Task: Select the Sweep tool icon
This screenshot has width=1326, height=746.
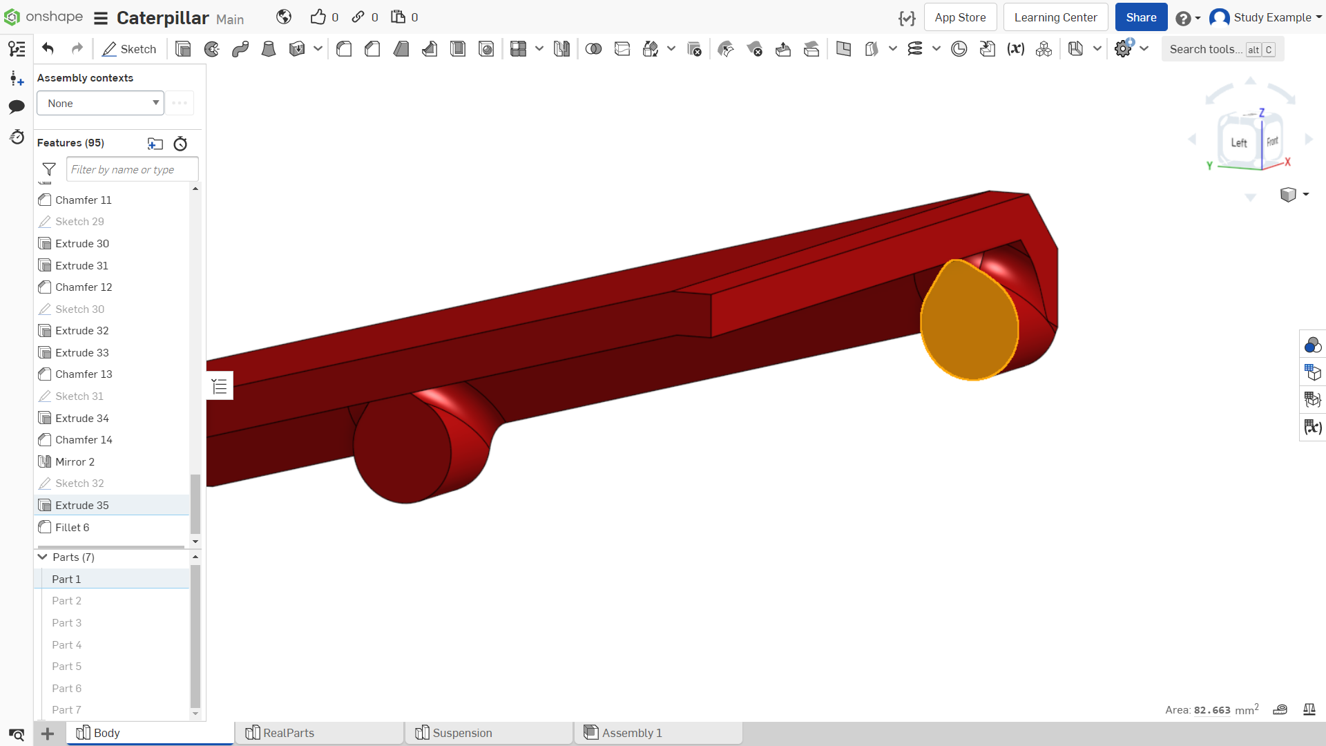Action: pyautogui.click(x=240, y=49)
